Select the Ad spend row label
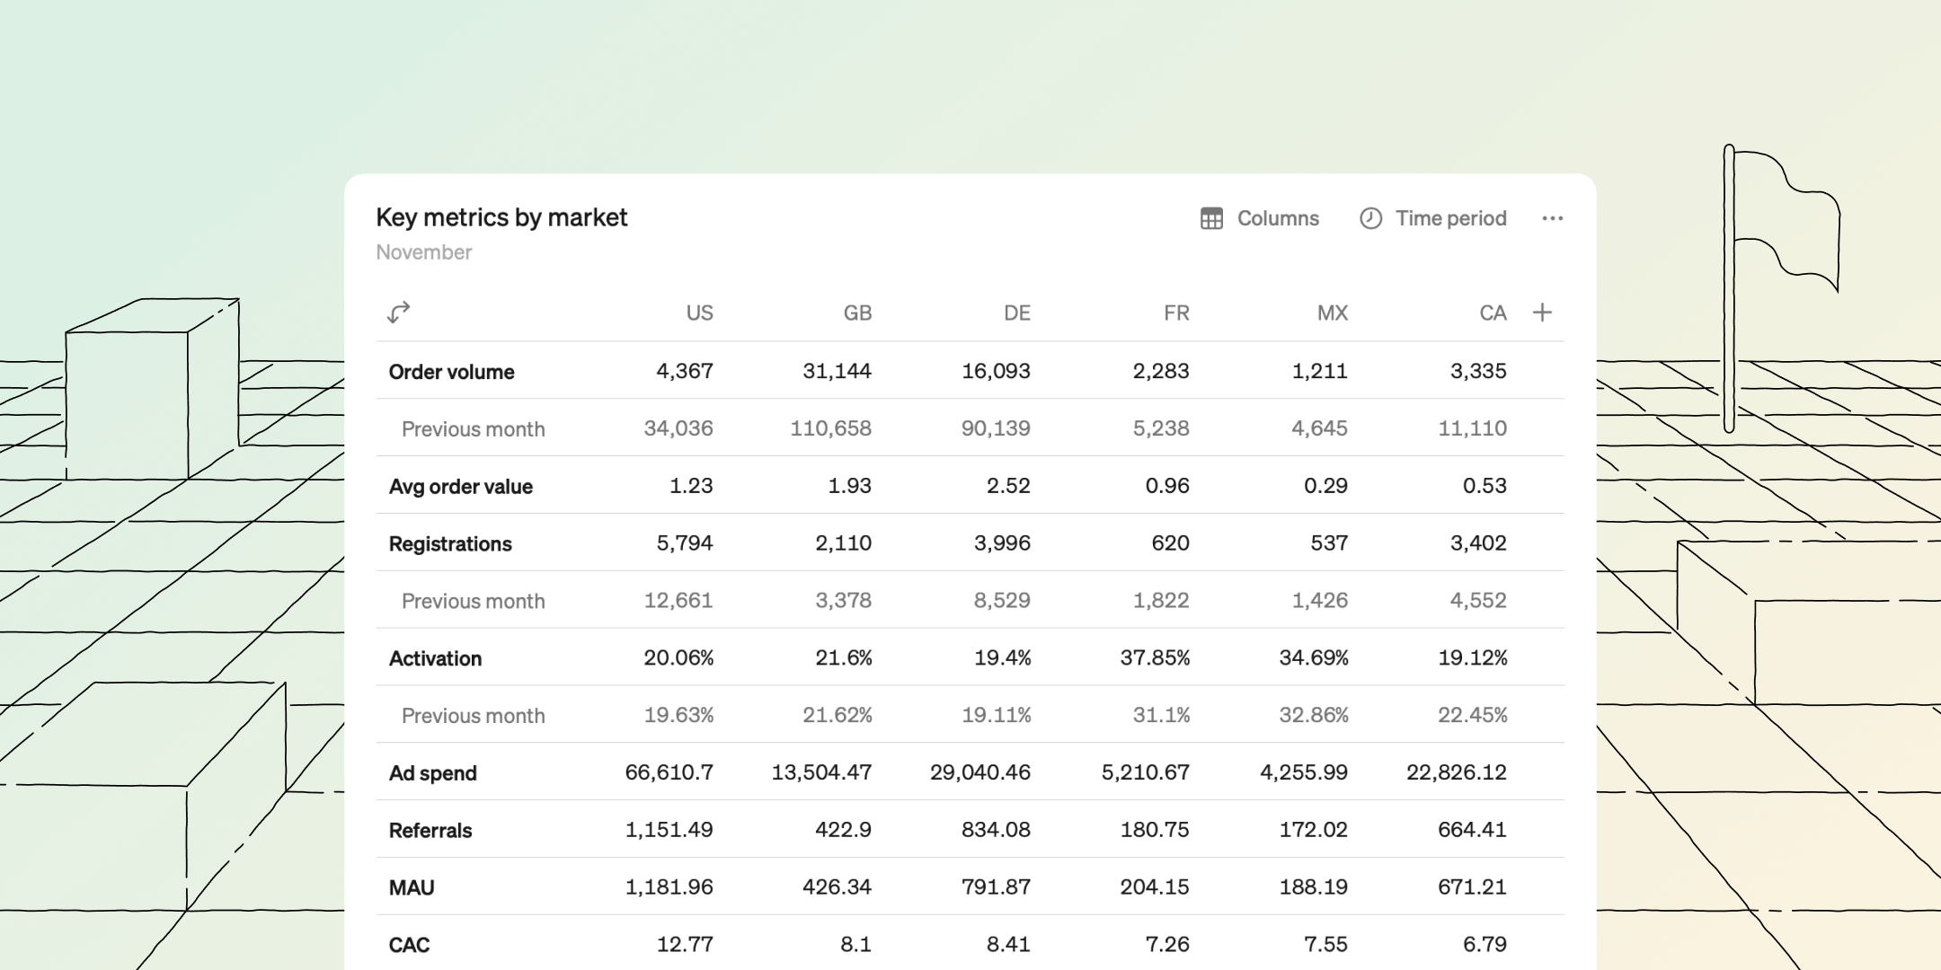Viewport: 1941px width, 970px height. (x=432, y=773)
